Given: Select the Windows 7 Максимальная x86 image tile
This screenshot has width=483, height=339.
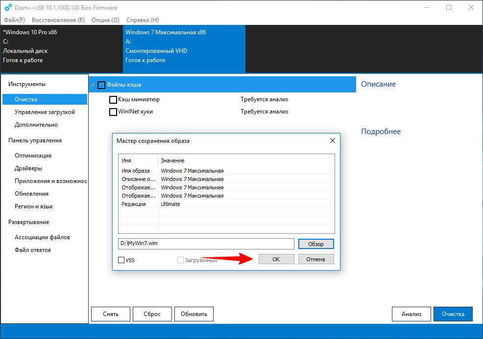Looking at the screenshot, I should point(184,49).
